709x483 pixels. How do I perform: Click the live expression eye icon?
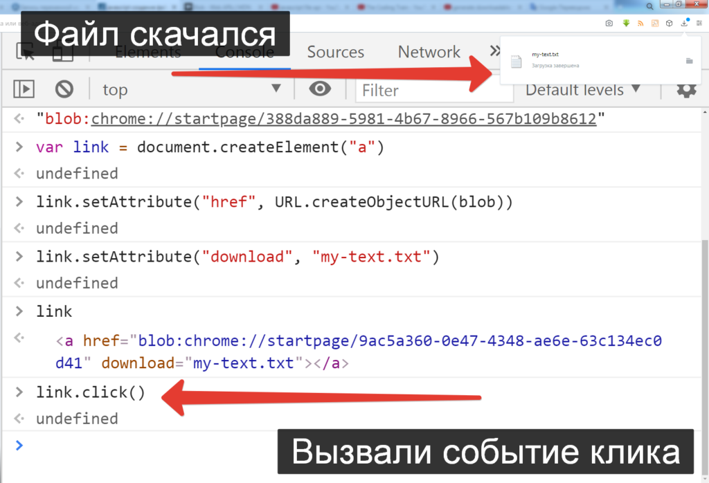(319, 89)
